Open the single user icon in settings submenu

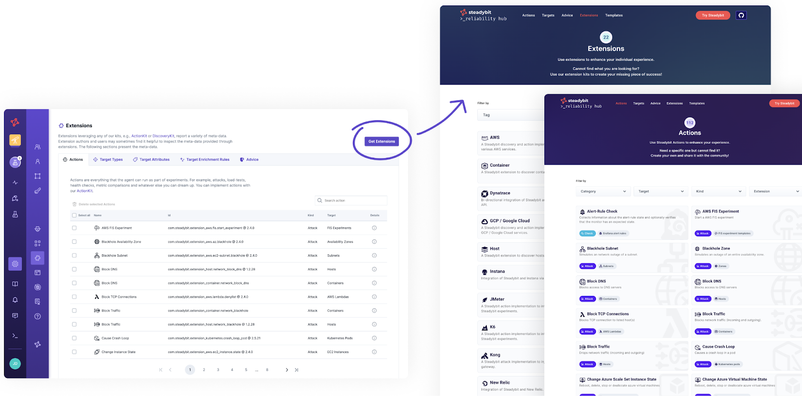tap(38, 162)
